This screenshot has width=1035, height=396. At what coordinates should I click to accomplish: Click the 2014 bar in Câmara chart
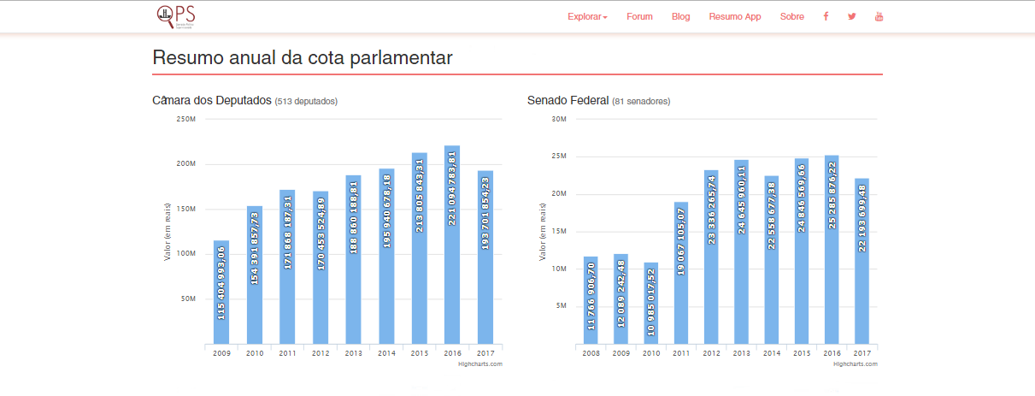386,257
